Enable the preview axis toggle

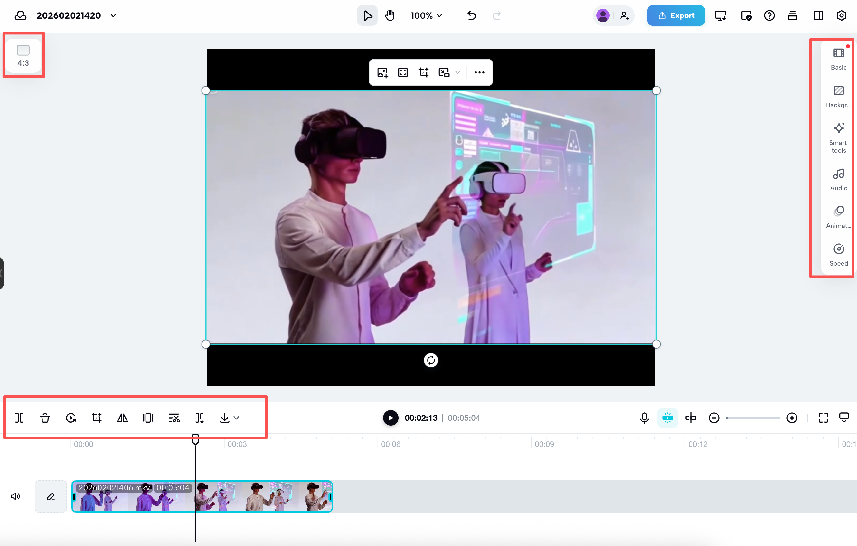coord(691,418)
